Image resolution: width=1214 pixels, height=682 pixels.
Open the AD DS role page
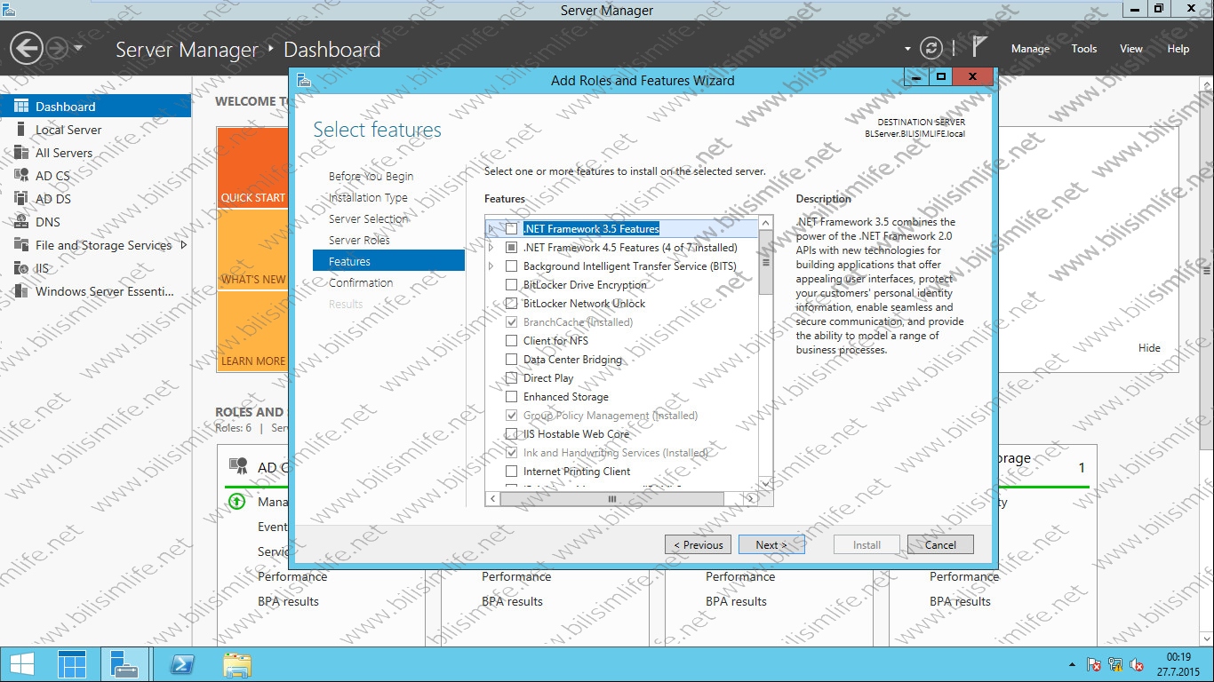(95, 199)
